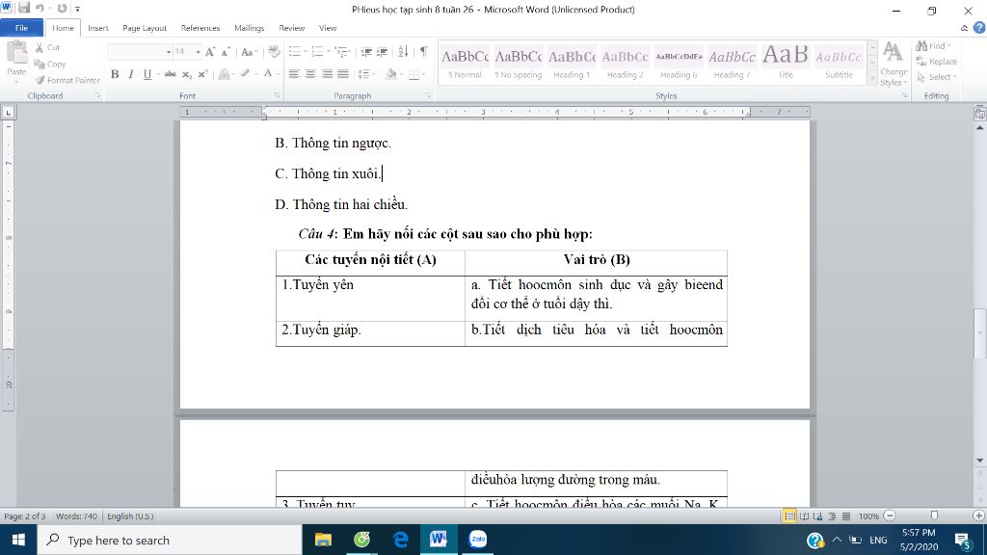Click the Type here to search box
This screenshot has height=555, width=987.
point(171,540)
